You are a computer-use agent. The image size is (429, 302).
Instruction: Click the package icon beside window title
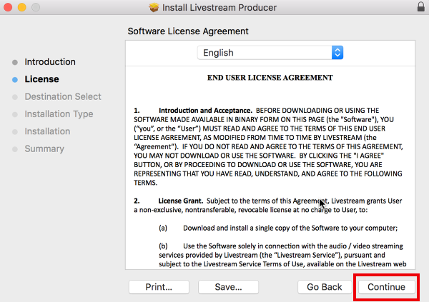pos(154,7)
